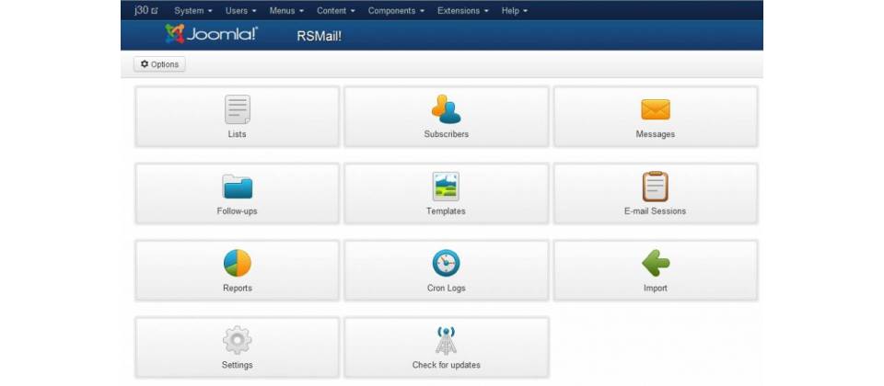Open the Follow-ups blue folder icon
This screenshot has height=386, width=884.
[x=238, y=187]
